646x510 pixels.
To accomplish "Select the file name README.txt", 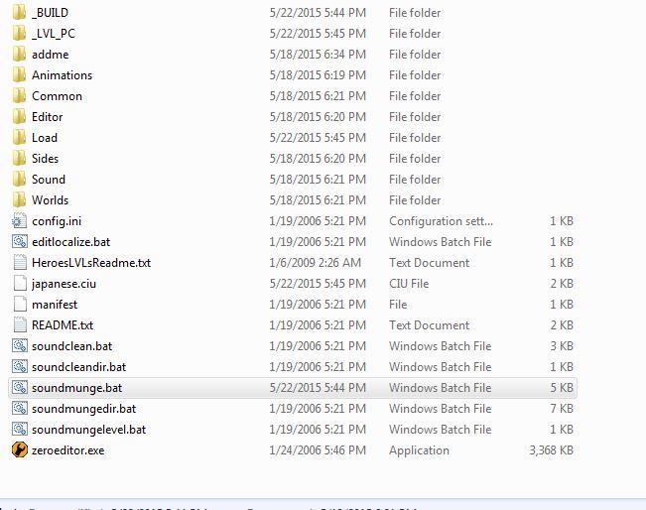I will click(x=63, y=325).
